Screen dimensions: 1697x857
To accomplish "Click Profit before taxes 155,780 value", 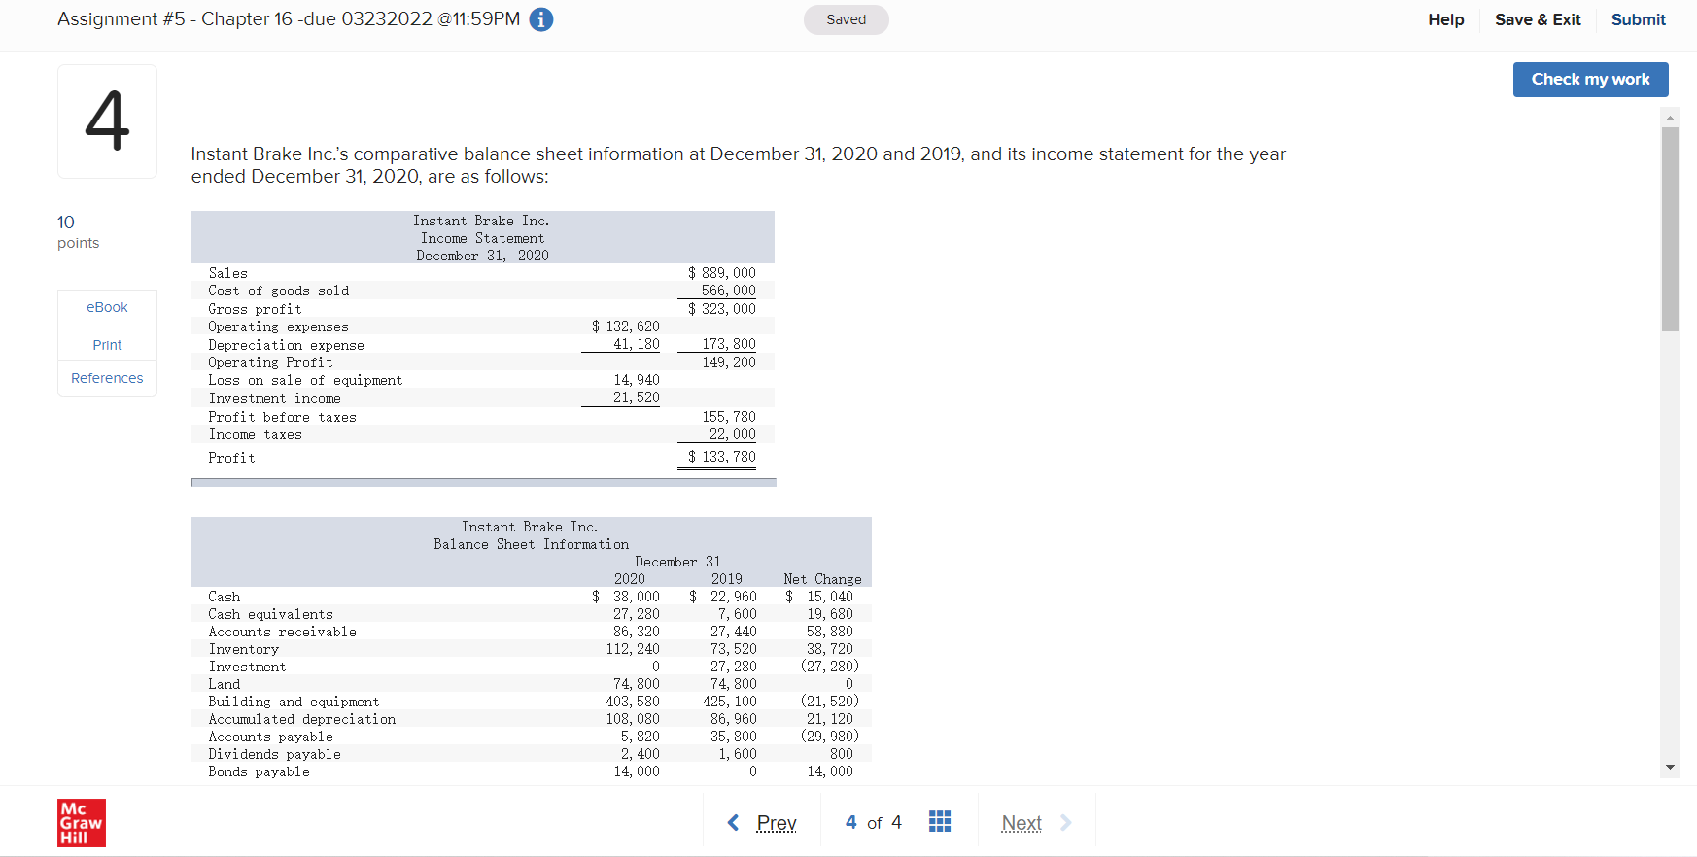I will [729, 417].
